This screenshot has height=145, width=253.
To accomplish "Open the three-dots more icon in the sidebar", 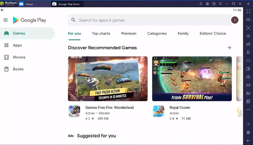I will coord(248,110).
